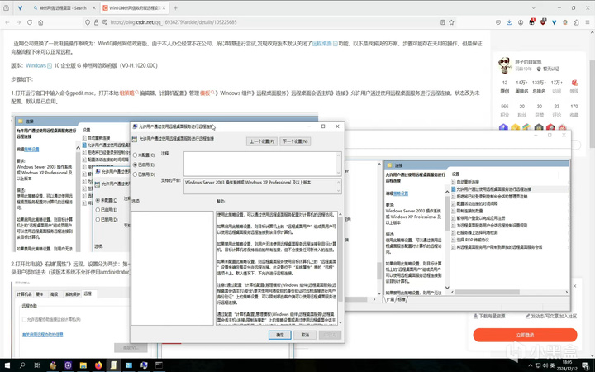
Task: Close the bottom-right CSDN popup panel
Action: pos(574,286)
